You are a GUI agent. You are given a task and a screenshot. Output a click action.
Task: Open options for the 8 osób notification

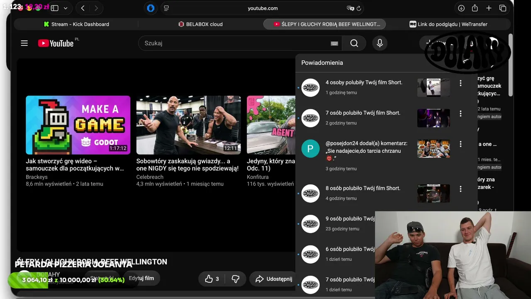coord(460,189)
